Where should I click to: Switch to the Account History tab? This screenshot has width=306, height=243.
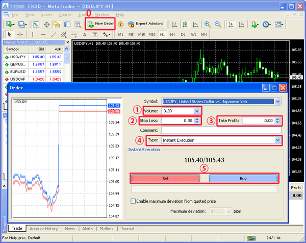(43, 229)
